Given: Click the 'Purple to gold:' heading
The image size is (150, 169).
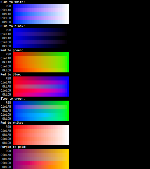Looking at the screenshot, I should click(13, 147).
